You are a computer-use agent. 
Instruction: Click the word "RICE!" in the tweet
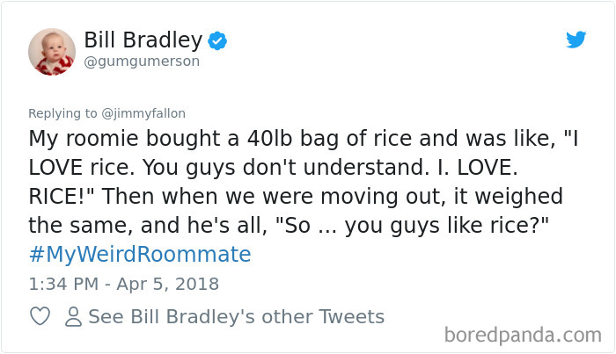(63, 196)
